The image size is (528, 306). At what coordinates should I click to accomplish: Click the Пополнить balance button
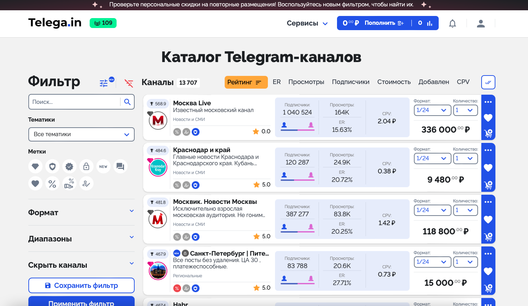click(384, 23)
